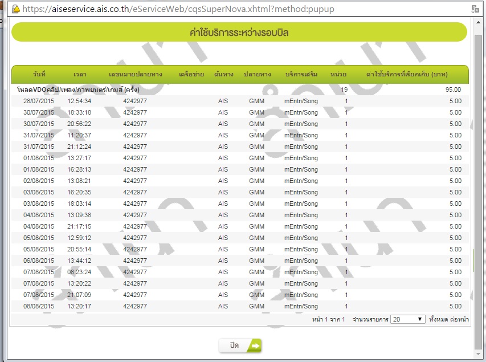The height and width of the screenshot is (362, 486).
Task: Click GMM in the 06/08/2015 row
Action: pos(256,261)
